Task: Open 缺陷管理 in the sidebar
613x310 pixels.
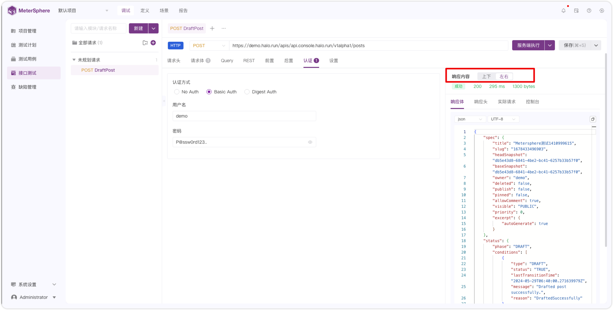Action: coord(34,87)
